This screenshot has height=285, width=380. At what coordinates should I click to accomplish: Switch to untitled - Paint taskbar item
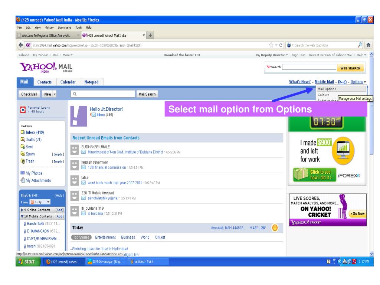(148, 262)
